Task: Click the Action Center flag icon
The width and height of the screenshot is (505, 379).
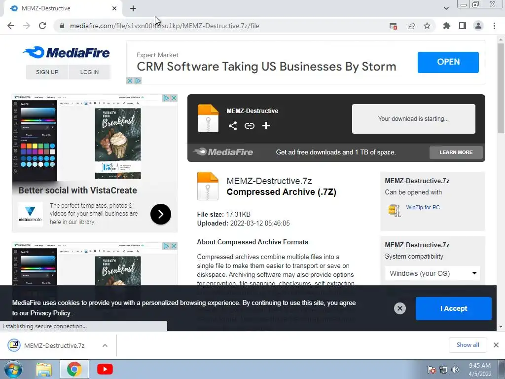Action: [x=432, y=370]
